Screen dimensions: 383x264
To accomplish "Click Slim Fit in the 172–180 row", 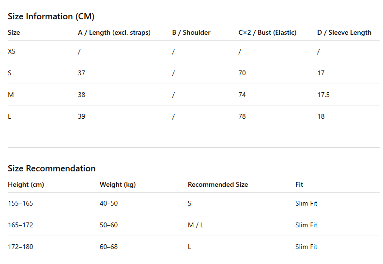I will point(306,247).
